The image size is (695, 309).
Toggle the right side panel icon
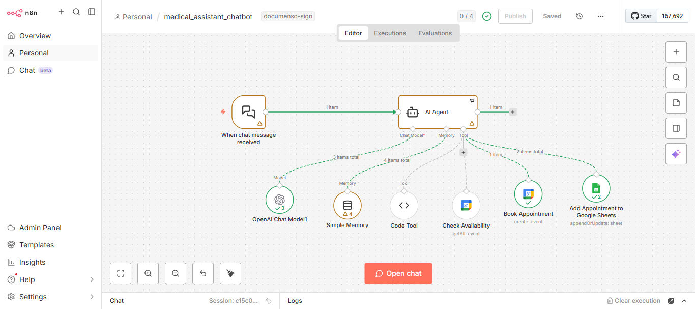(x=676, y=128)
